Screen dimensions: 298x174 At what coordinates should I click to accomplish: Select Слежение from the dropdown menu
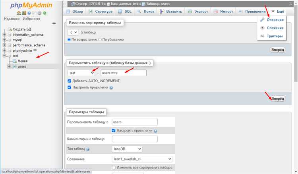coord(272,28)
